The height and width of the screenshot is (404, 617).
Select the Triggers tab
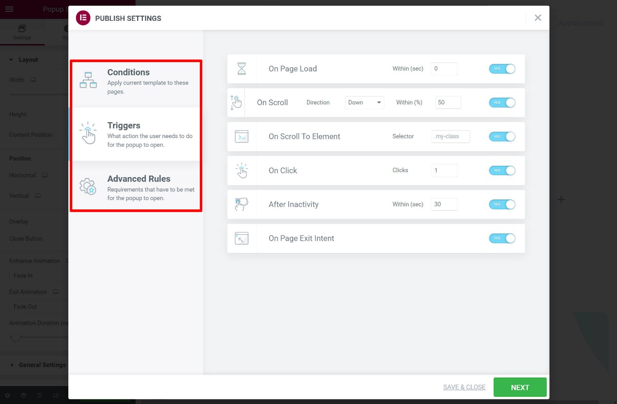135,135
